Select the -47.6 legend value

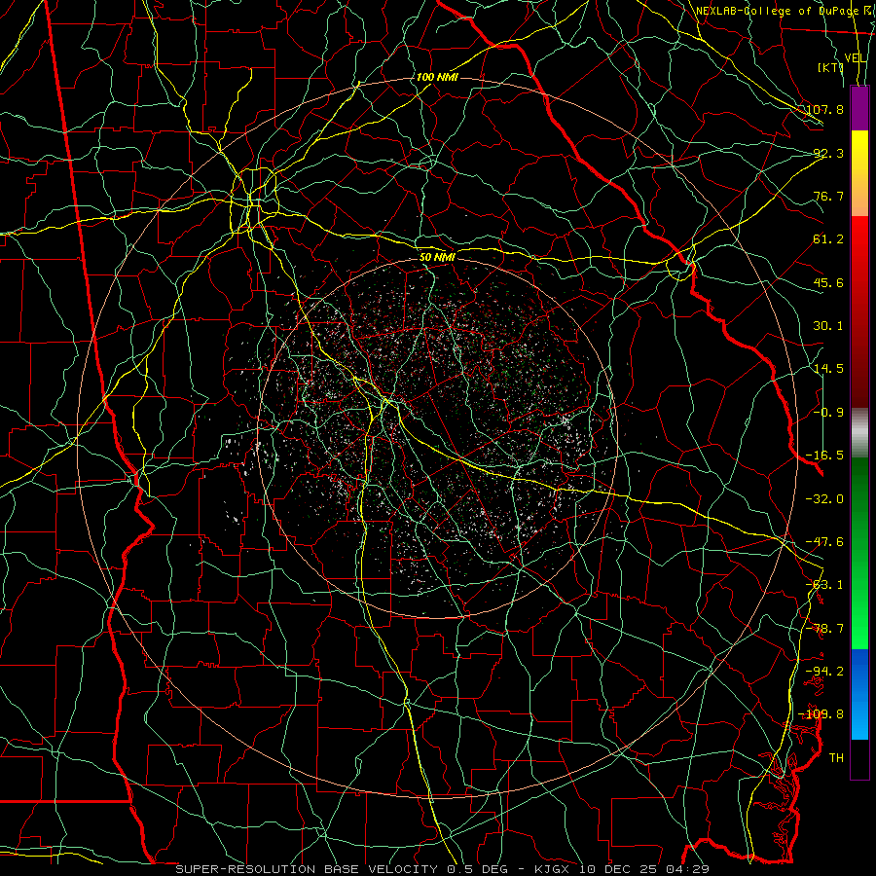(824, 542)
